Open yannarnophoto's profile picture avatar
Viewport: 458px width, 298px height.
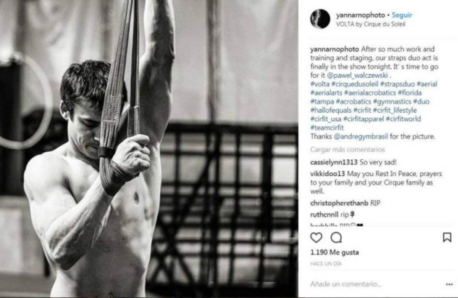pos(320,19)
